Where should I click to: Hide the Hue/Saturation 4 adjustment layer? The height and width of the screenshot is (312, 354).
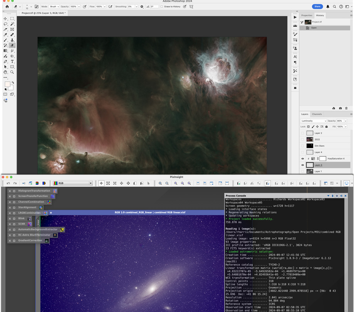click(302, 158)
